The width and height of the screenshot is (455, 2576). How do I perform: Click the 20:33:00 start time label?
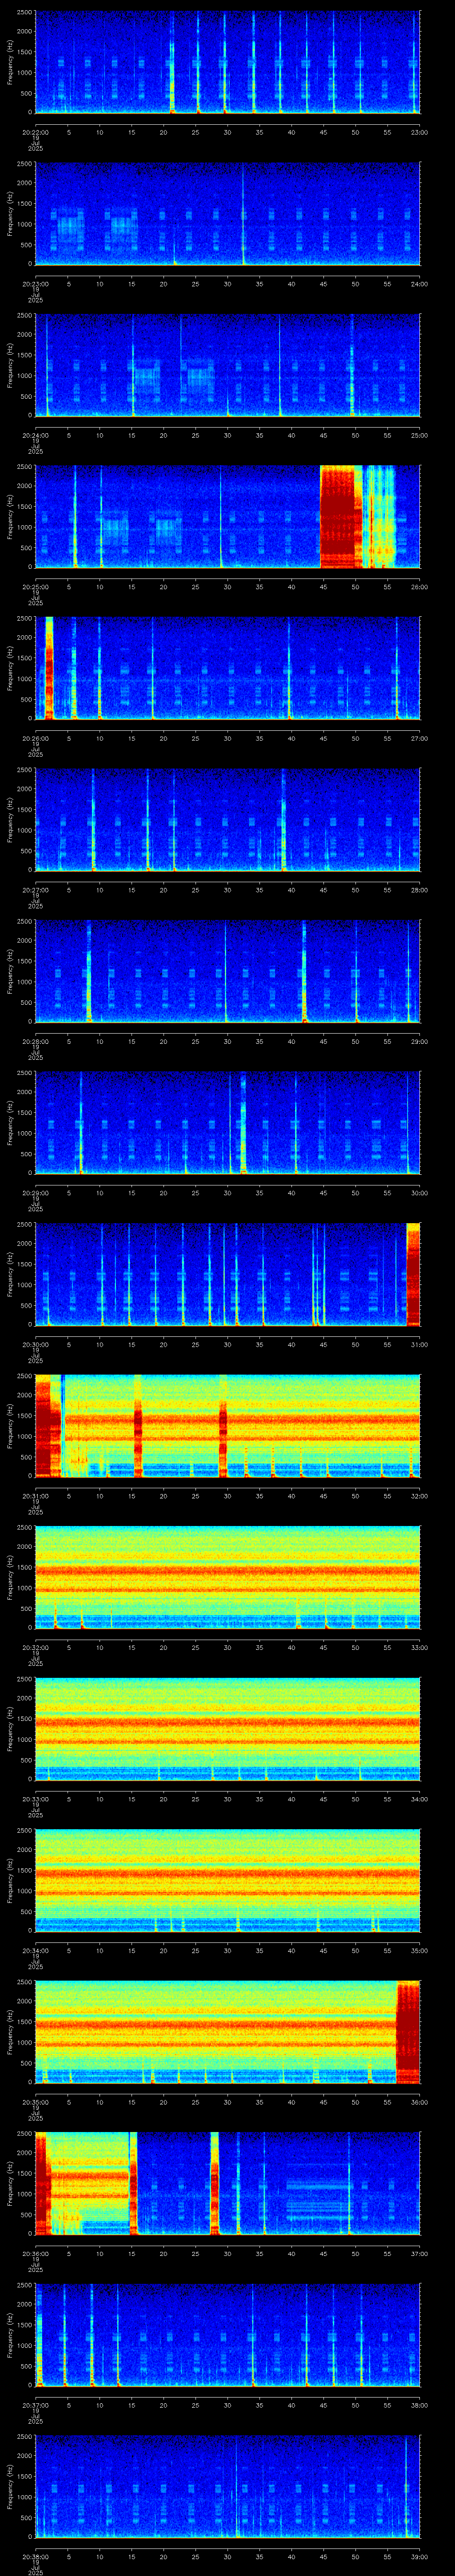tap(35, 1799)
